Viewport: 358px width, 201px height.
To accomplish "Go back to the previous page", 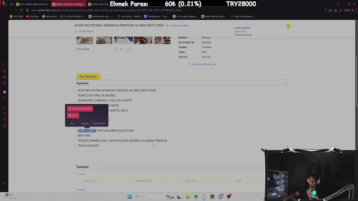I will pos(11,10).
